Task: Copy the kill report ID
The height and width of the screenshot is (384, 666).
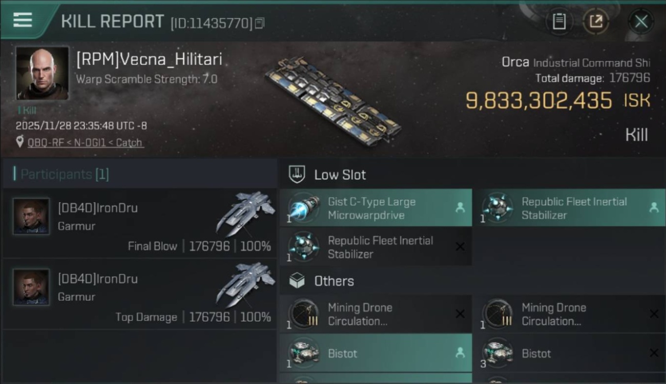Action: click(259, 23)
